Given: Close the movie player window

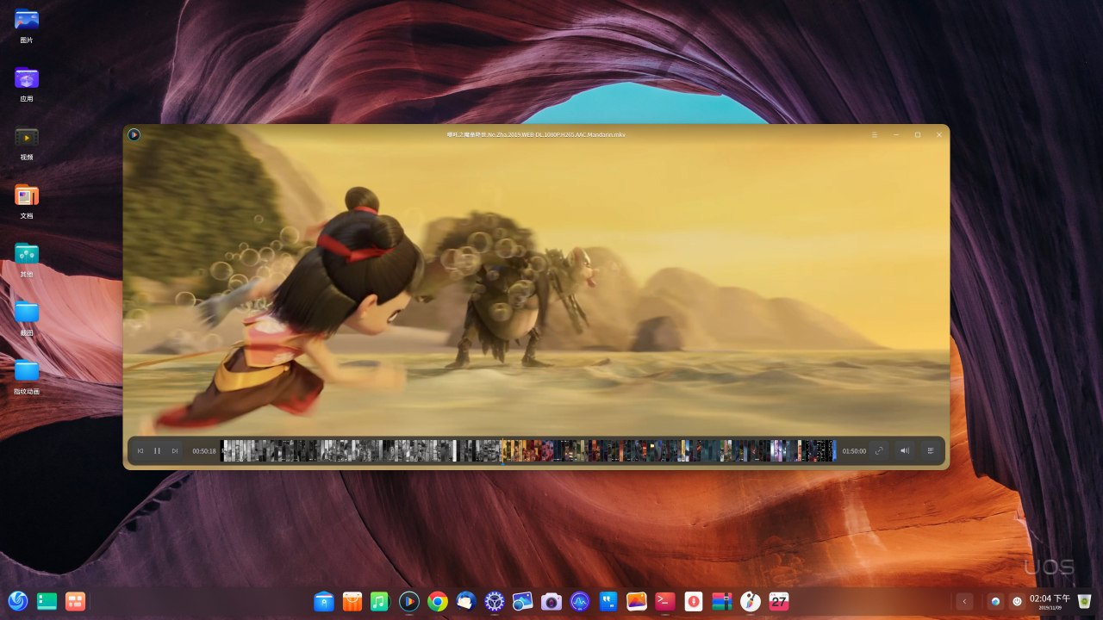Looking at the screenshot, I should tap(938, 135).
